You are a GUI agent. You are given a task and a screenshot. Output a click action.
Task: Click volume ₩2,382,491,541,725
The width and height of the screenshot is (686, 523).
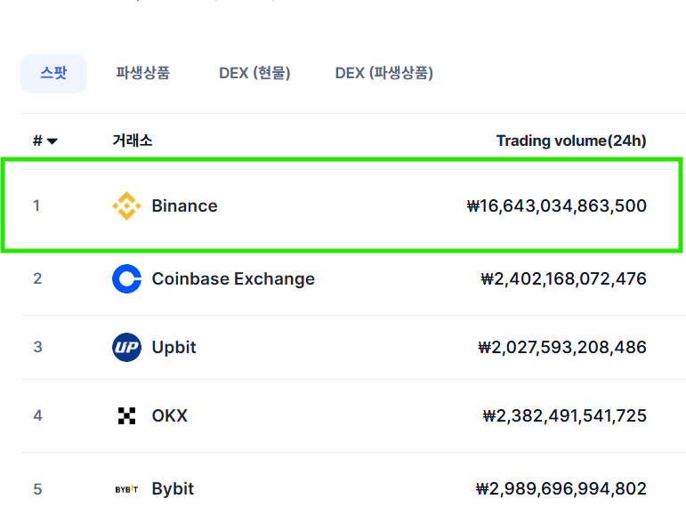pyautogui.click(x=564, y=416)
